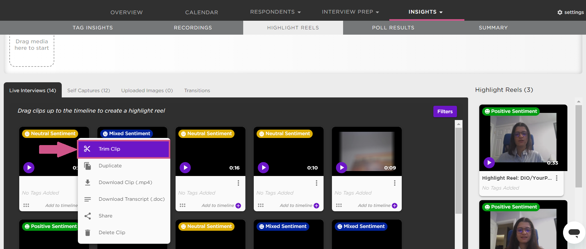
Task: Open the Poll Results subtab
Action: coord(393,28)
